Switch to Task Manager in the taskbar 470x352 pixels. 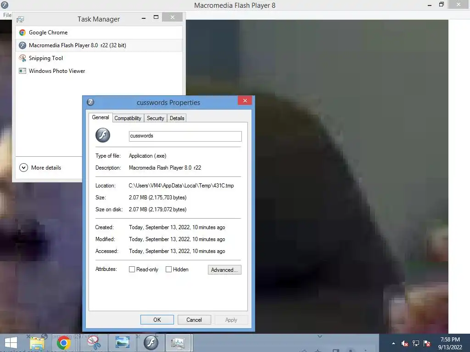(178, 343)
